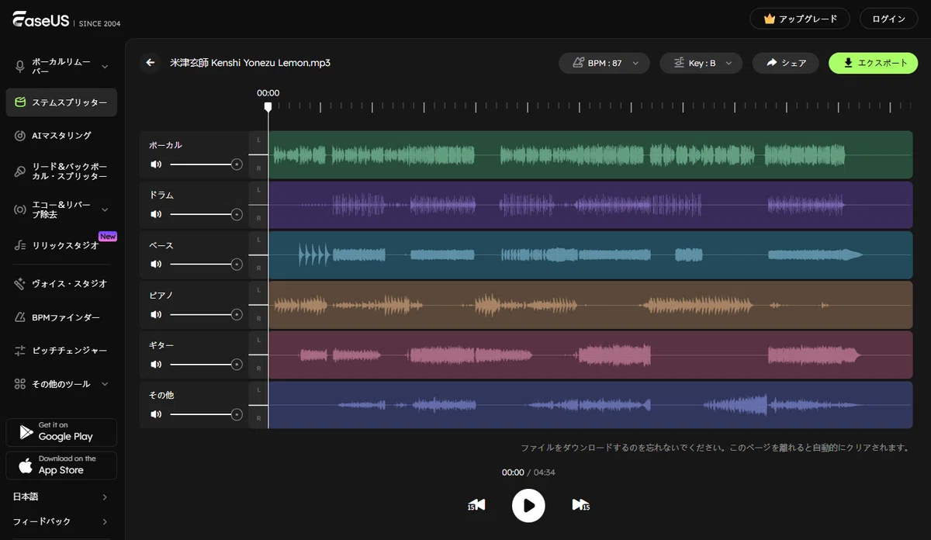This screenshot has height=540, width=931.
Task: Adjust the ベース volume slider
Action: (x=206, y=265)
